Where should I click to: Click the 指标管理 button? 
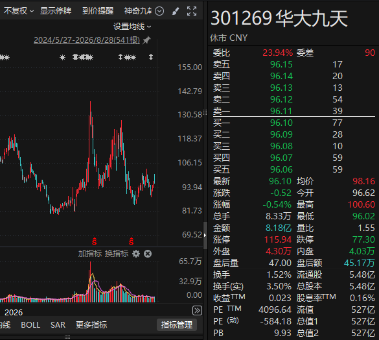pos(177,324)
